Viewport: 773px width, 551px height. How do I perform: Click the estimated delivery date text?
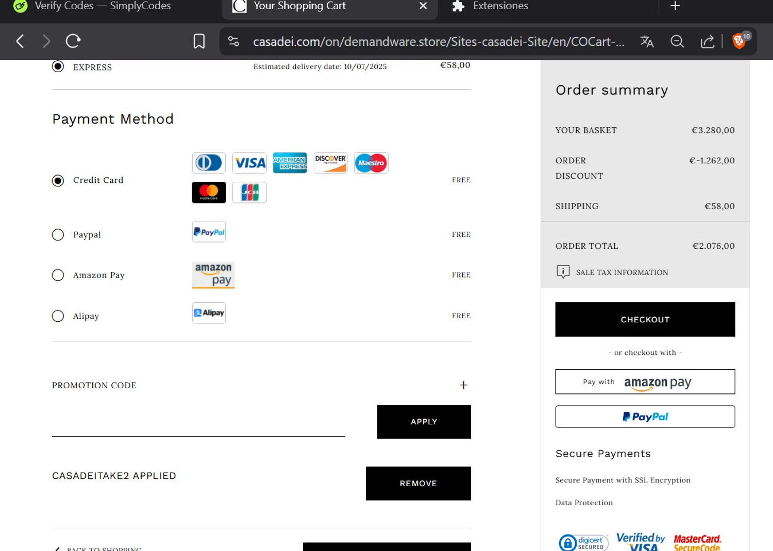tap(320, 66)
